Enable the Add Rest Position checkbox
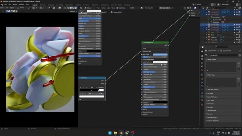Viewport: 242px width, 136px height. (x=206, y=90)
